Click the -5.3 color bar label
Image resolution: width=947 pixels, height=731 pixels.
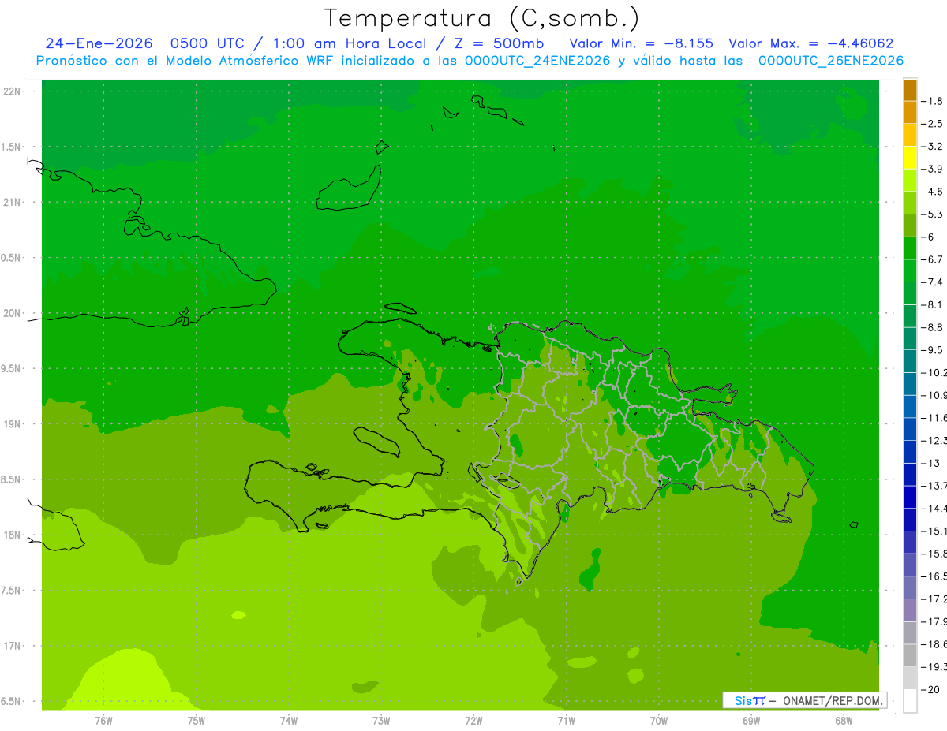pyautogui.click(x=933, y=214)
